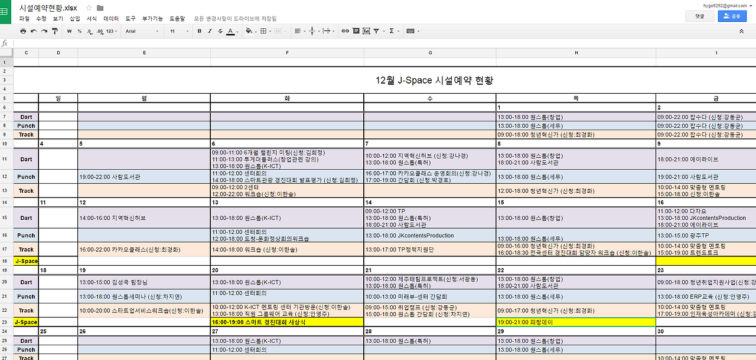Open vertical align dropdown

click(x=314, y=31)
